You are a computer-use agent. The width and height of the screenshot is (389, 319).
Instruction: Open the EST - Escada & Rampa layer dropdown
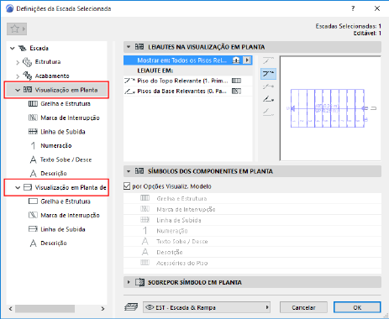[x=207, y=307]
